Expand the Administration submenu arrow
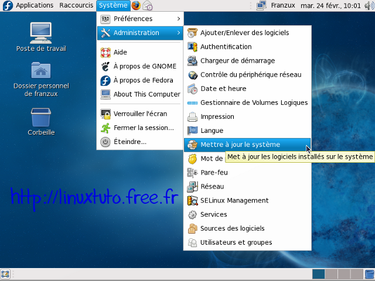 pyautogui.click(x=178, y=33)
